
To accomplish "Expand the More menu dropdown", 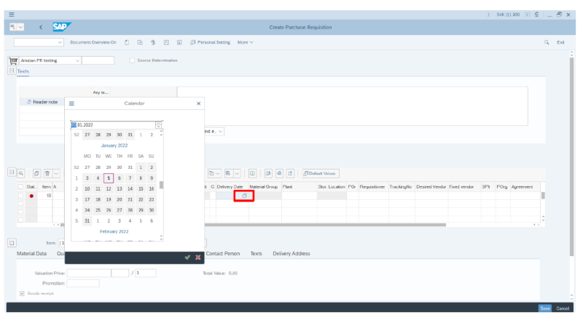I will pyautogui.click(x=246, y=42).
